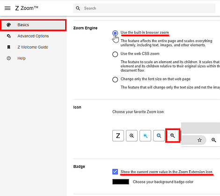The image size is (220, 196).
Task: Click the 'Zoom Engine' heading
Action: 85,28
